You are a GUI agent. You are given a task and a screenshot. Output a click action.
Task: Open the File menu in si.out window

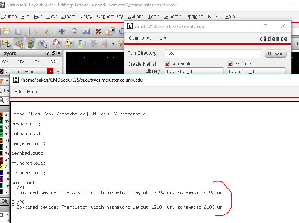[18, 92]
